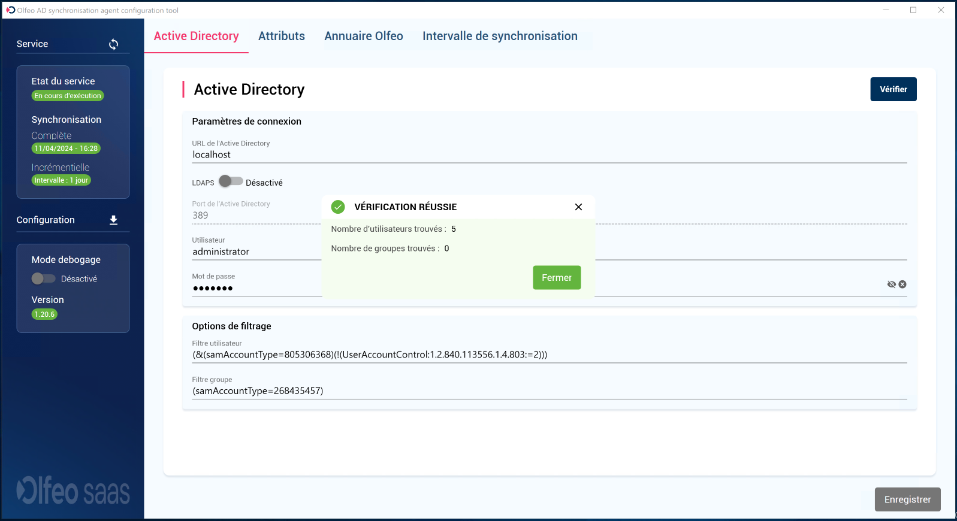Click the Olfeo saas logo
The width and height of the screenshot is (957, 521).
pos(73,492)
